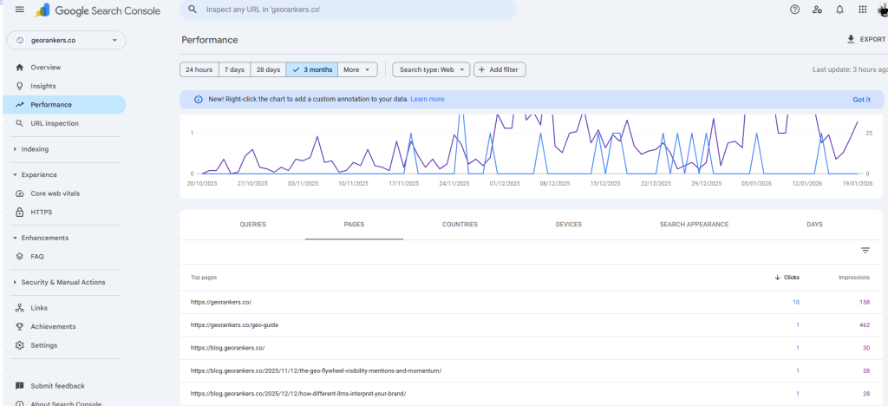This screenshot has width=888, height=406.
Task: Click the Submit feedback icon
Action: point(20,386)
